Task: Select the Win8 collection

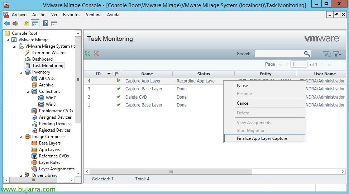Action: point(51,104)
